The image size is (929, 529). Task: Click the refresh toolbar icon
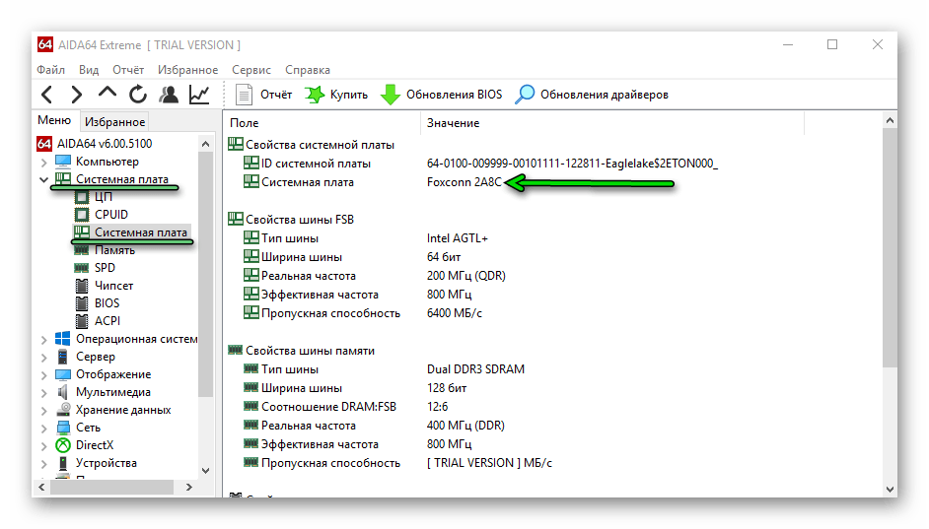[137, 95]
